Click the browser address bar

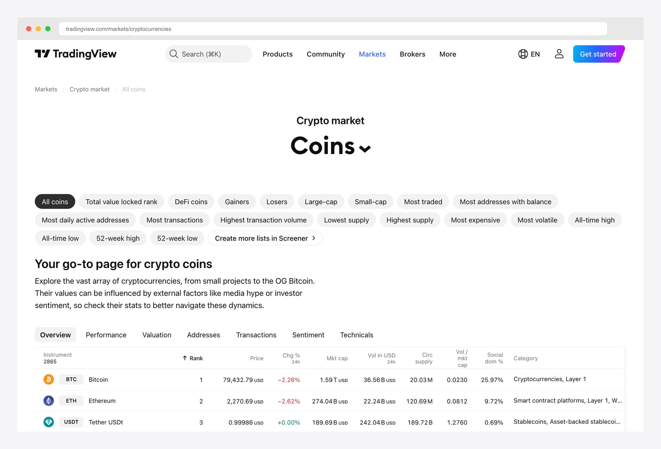point(333,29)
